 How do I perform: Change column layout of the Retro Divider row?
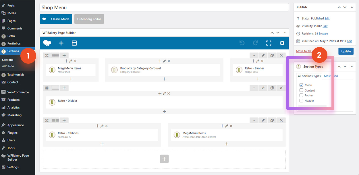coord(55,88)
